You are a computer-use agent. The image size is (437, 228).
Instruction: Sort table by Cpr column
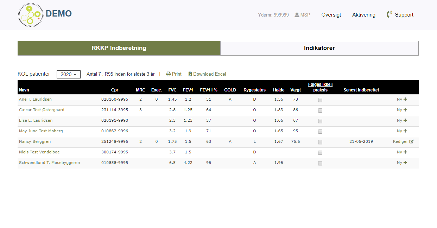point(115,90)
